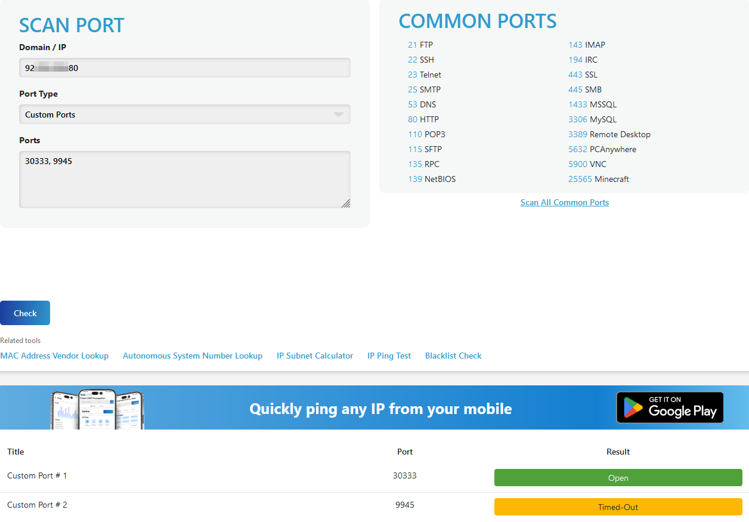Select port 22 SSH from common ports
Viewport: 749px width, 522px height.
[421, 60]
